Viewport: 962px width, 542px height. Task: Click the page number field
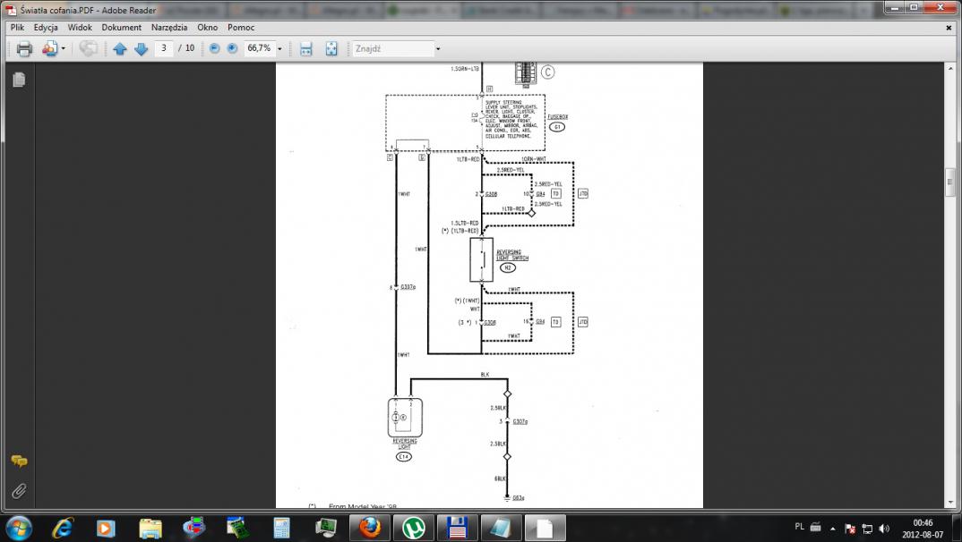coord(164,48)
